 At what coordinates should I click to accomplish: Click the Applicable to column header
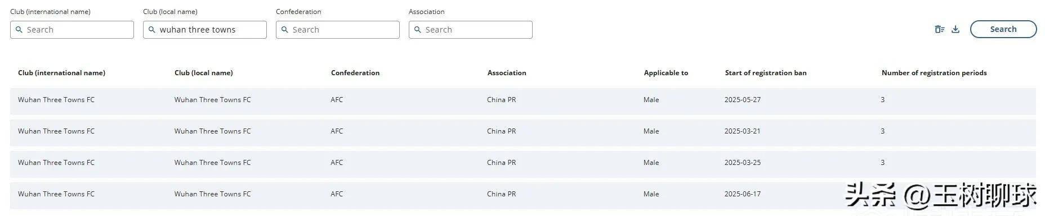click(666, 73)
